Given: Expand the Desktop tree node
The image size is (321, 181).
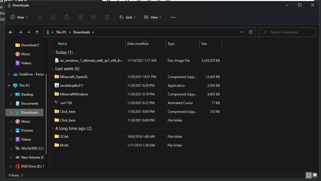Looking at the screenshot, I should 11,94.
